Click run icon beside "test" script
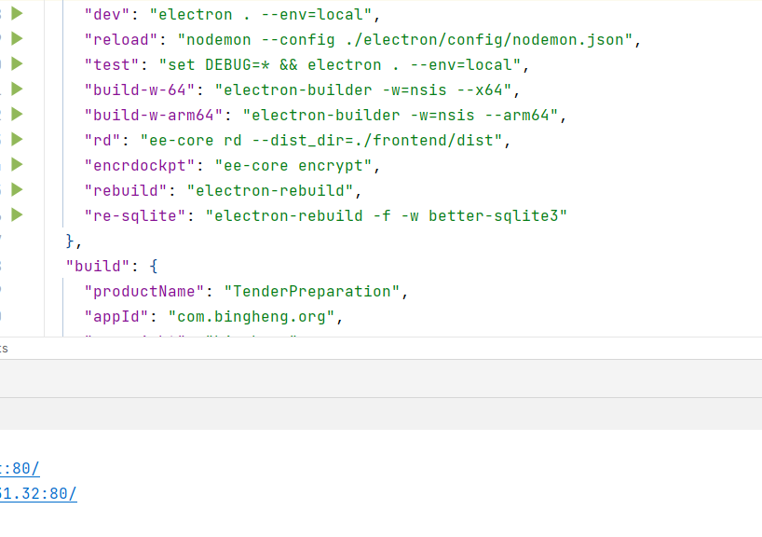Image resolution: width=762 pixels, height=537 pixels. [17, 64]
